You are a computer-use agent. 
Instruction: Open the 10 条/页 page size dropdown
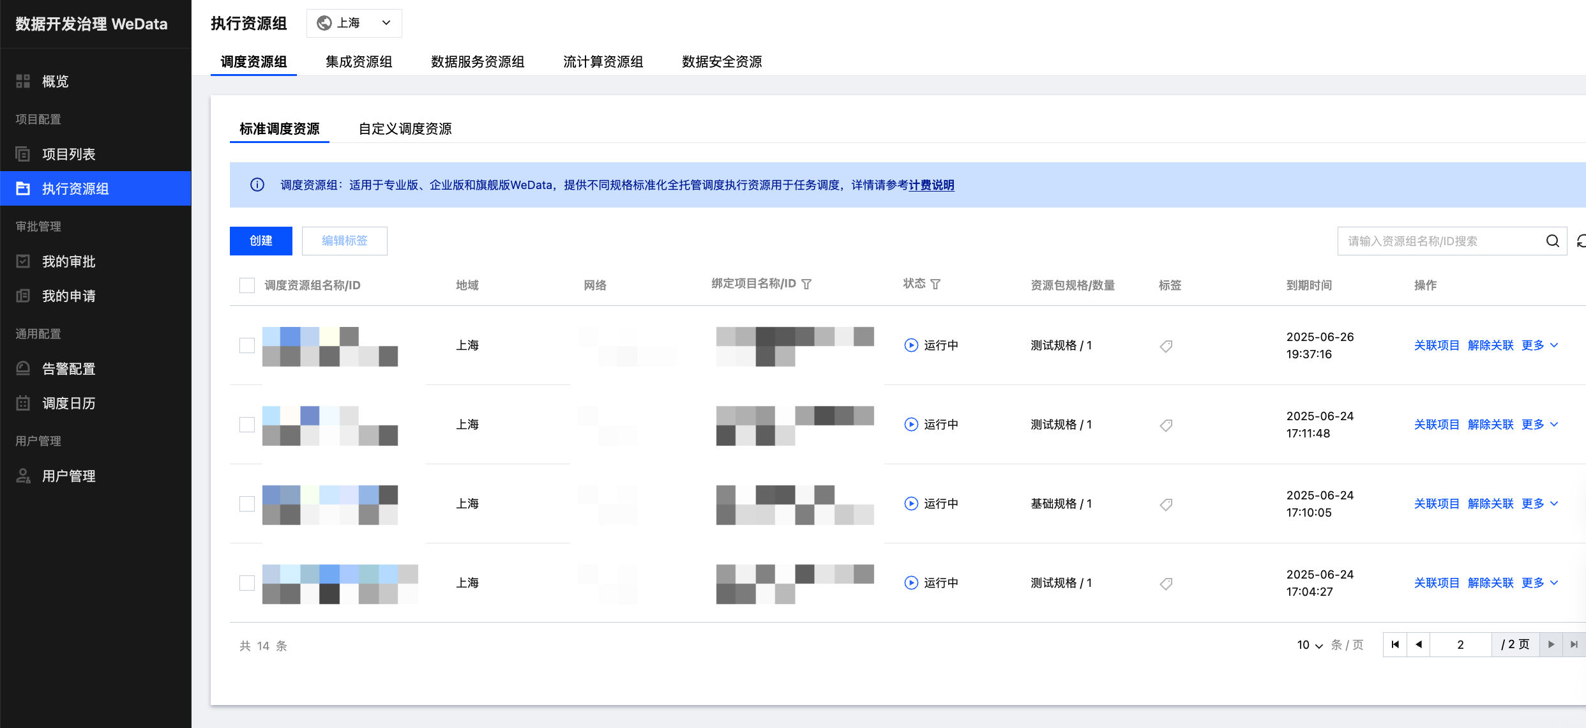click(x=1310, y=645)
